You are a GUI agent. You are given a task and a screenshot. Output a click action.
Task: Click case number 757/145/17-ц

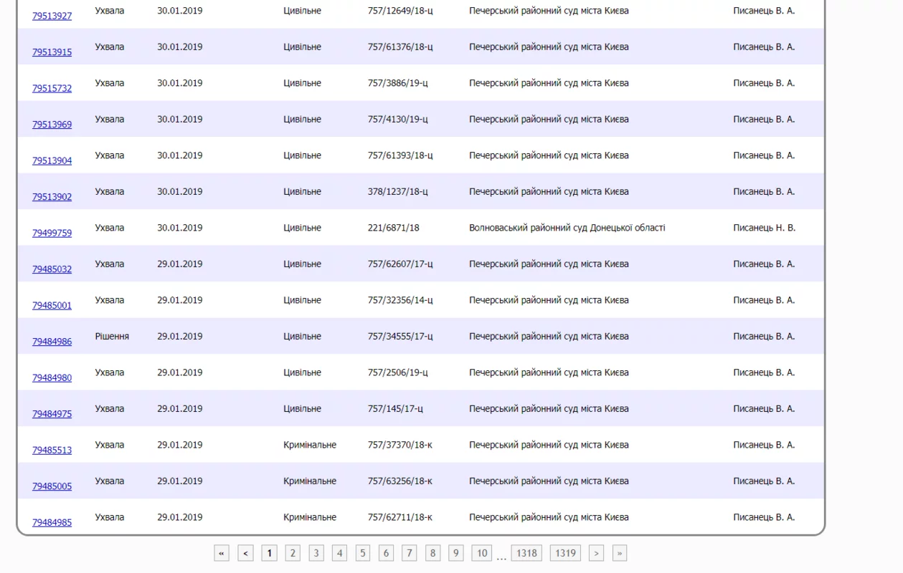395,408
